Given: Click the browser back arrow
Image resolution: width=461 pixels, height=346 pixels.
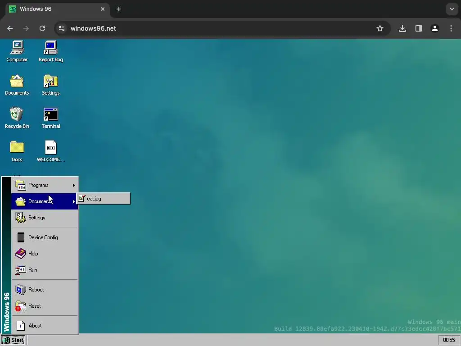Looking at the screenshot, I should pos(10,28).
